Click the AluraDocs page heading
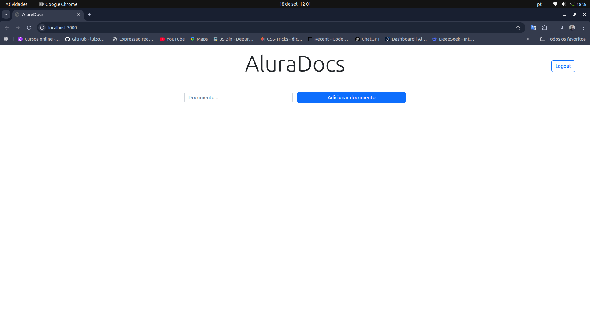This screenshot has width=590, height=332. click(295, 64)
